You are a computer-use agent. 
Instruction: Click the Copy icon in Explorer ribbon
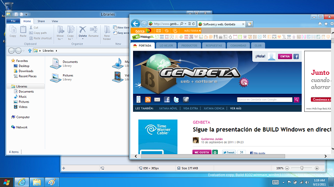click(13, 31)
